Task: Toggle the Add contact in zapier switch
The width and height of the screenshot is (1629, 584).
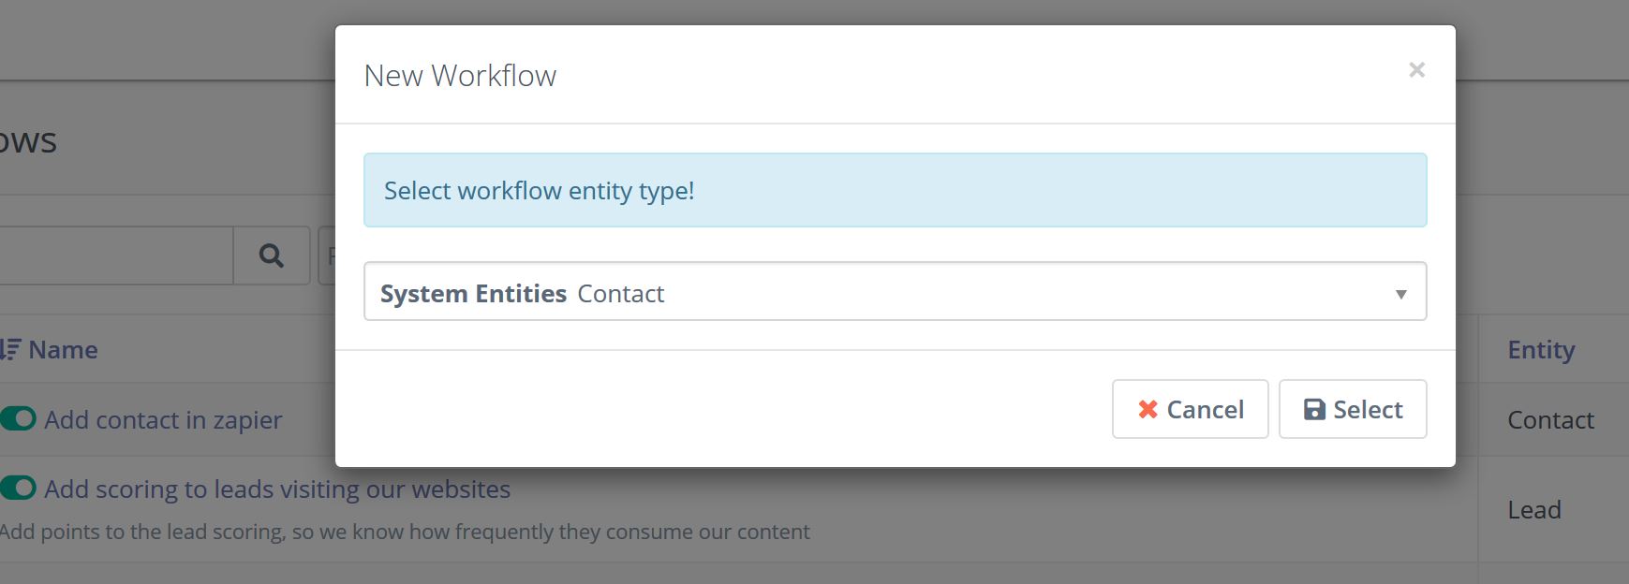Action: [18, 418]
